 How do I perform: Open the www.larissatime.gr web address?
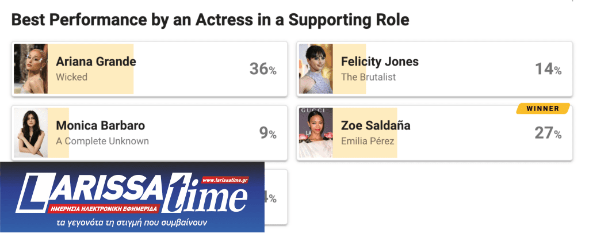tap(225, 181)
